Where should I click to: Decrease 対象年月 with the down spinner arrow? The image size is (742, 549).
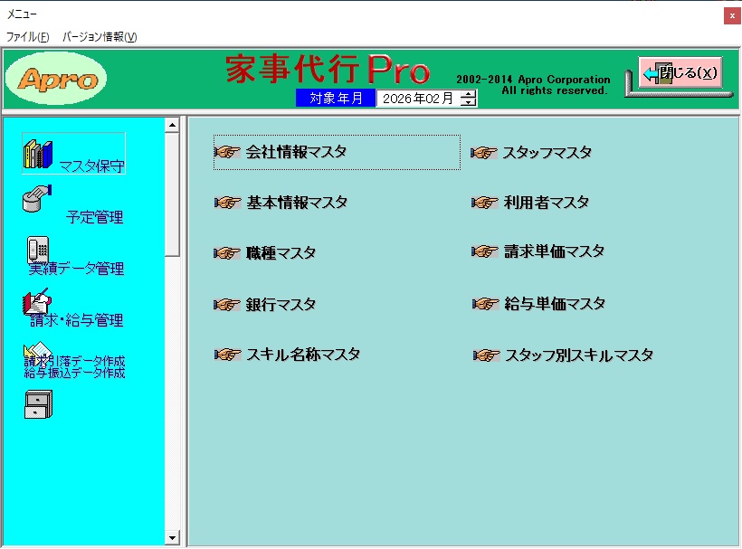(x=468, y=103)
